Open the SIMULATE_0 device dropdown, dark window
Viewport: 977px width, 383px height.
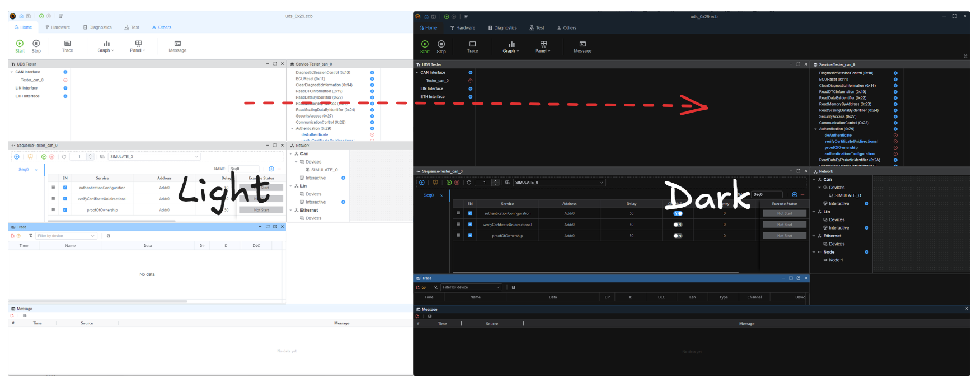pyautogui.click(x=559, y=183)
